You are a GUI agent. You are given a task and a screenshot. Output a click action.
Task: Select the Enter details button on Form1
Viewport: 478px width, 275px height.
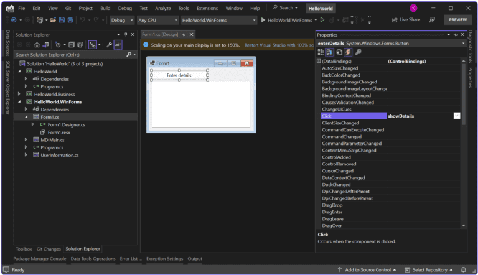179,75
